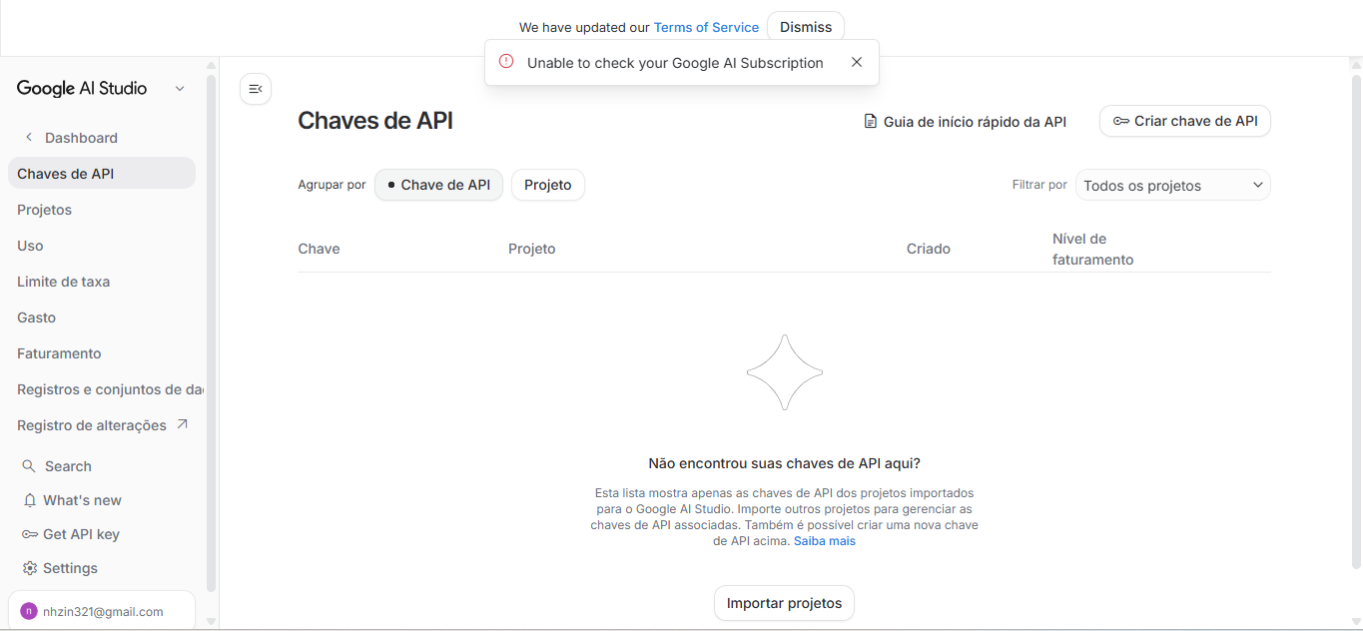
Task: Open the Terms of Service link
Action: pyautogui.click(x=706, y=27)
